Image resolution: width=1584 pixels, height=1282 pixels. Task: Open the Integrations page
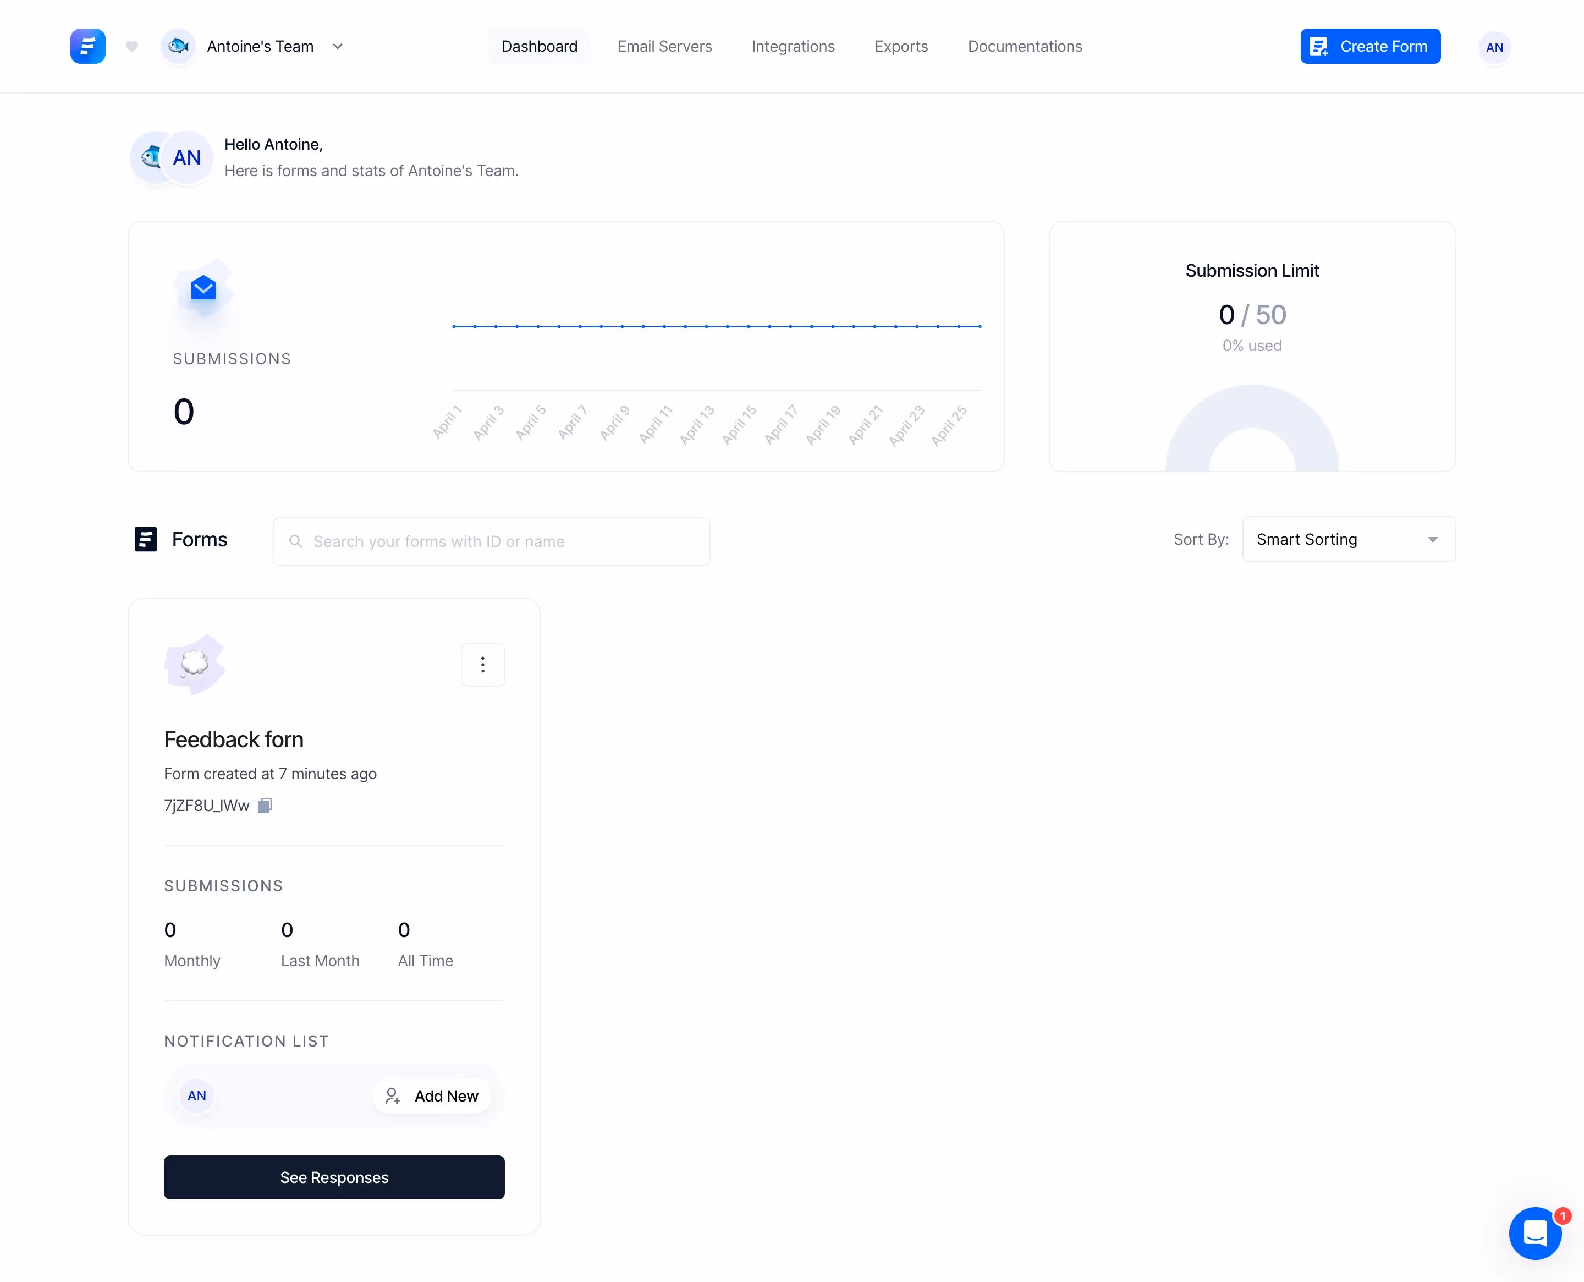click(x=793, y=46)
